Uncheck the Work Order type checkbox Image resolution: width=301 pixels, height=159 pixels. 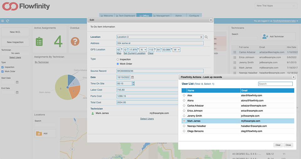pyautogui.click(x=3, y=71)
